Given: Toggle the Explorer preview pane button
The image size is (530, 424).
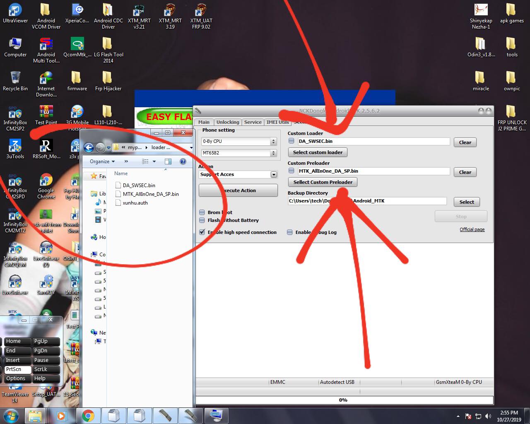Looking at the screenshot, I should 168,161.
